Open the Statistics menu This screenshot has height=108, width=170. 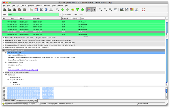pos(39,6)
